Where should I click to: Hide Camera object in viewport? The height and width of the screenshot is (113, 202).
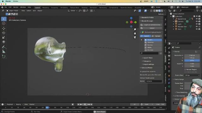pyautogui.click(x=197, y=21)
